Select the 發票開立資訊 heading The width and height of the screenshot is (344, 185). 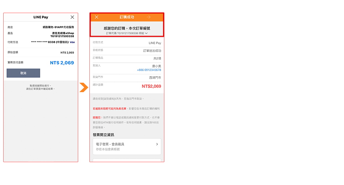click(x=103, y=135)
